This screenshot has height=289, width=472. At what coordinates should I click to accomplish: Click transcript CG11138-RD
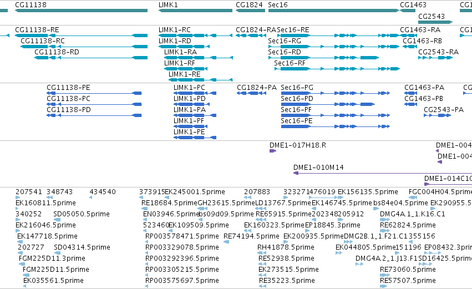57,52
